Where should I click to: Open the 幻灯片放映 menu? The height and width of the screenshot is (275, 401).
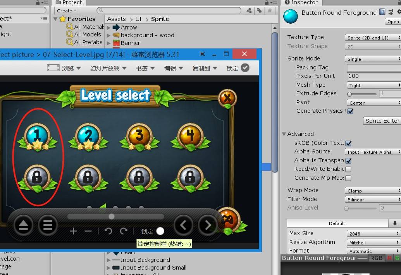point(108,68)
